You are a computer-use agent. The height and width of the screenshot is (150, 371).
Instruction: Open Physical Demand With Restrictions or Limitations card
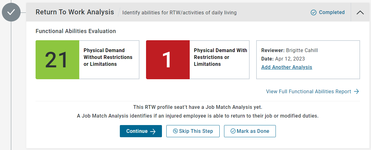198,60
